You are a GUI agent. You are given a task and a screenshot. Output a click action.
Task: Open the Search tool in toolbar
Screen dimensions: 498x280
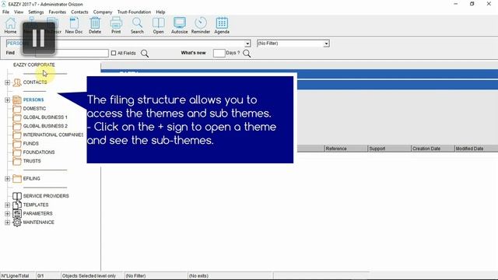click(137, 26)
